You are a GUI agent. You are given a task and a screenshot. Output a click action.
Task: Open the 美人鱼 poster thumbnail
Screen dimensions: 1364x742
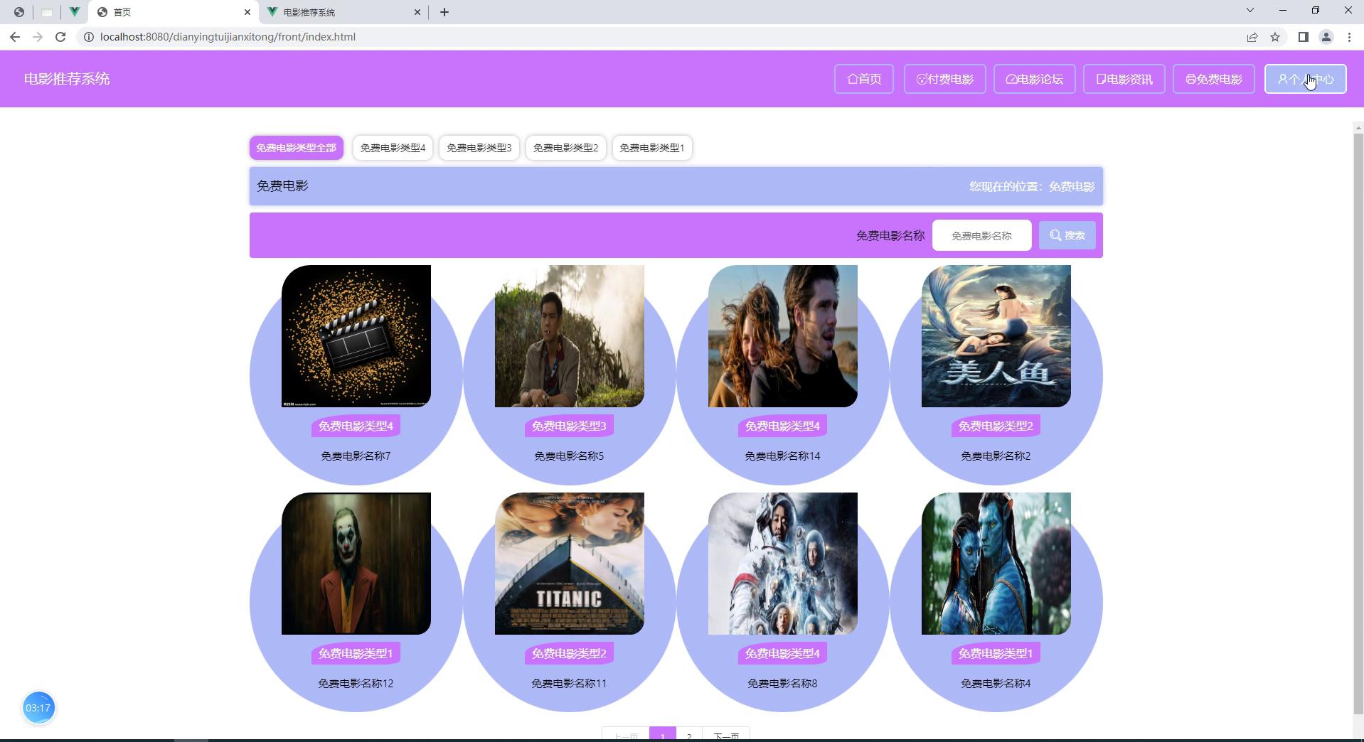[x=996, y=336]
